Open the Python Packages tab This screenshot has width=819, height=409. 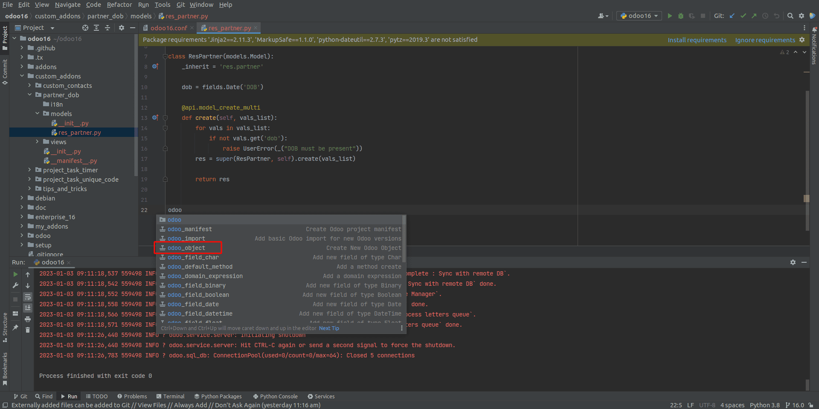[218, 396]
